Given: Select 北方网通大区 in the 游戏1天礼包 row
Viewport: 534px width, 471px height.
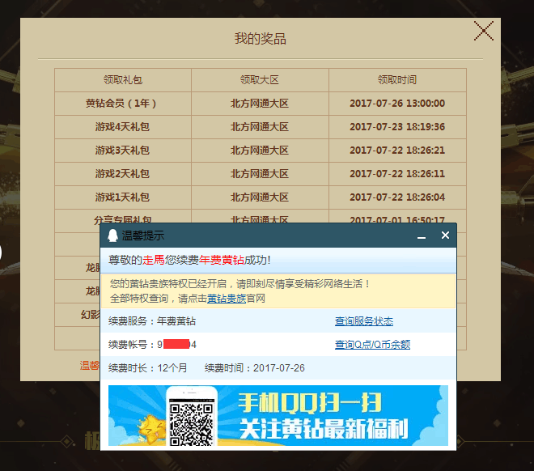Looking at the screenshot, I should tap(260, 197).
